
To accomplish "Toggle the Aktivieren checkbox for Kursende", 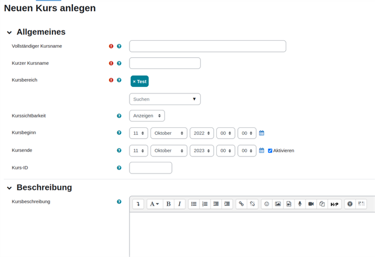I will [270, 151].
